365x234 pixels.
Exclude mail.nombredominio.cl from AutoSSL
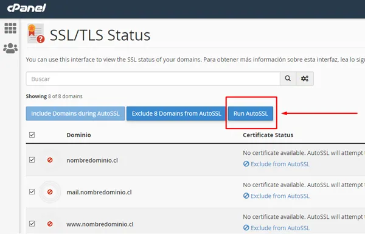pyautogui.click(x=276, y=196)
